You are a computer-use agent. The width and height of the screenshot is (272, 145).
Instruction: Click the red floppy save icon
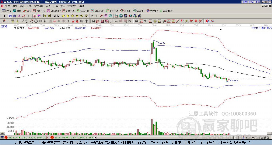[x=130, y=16]
